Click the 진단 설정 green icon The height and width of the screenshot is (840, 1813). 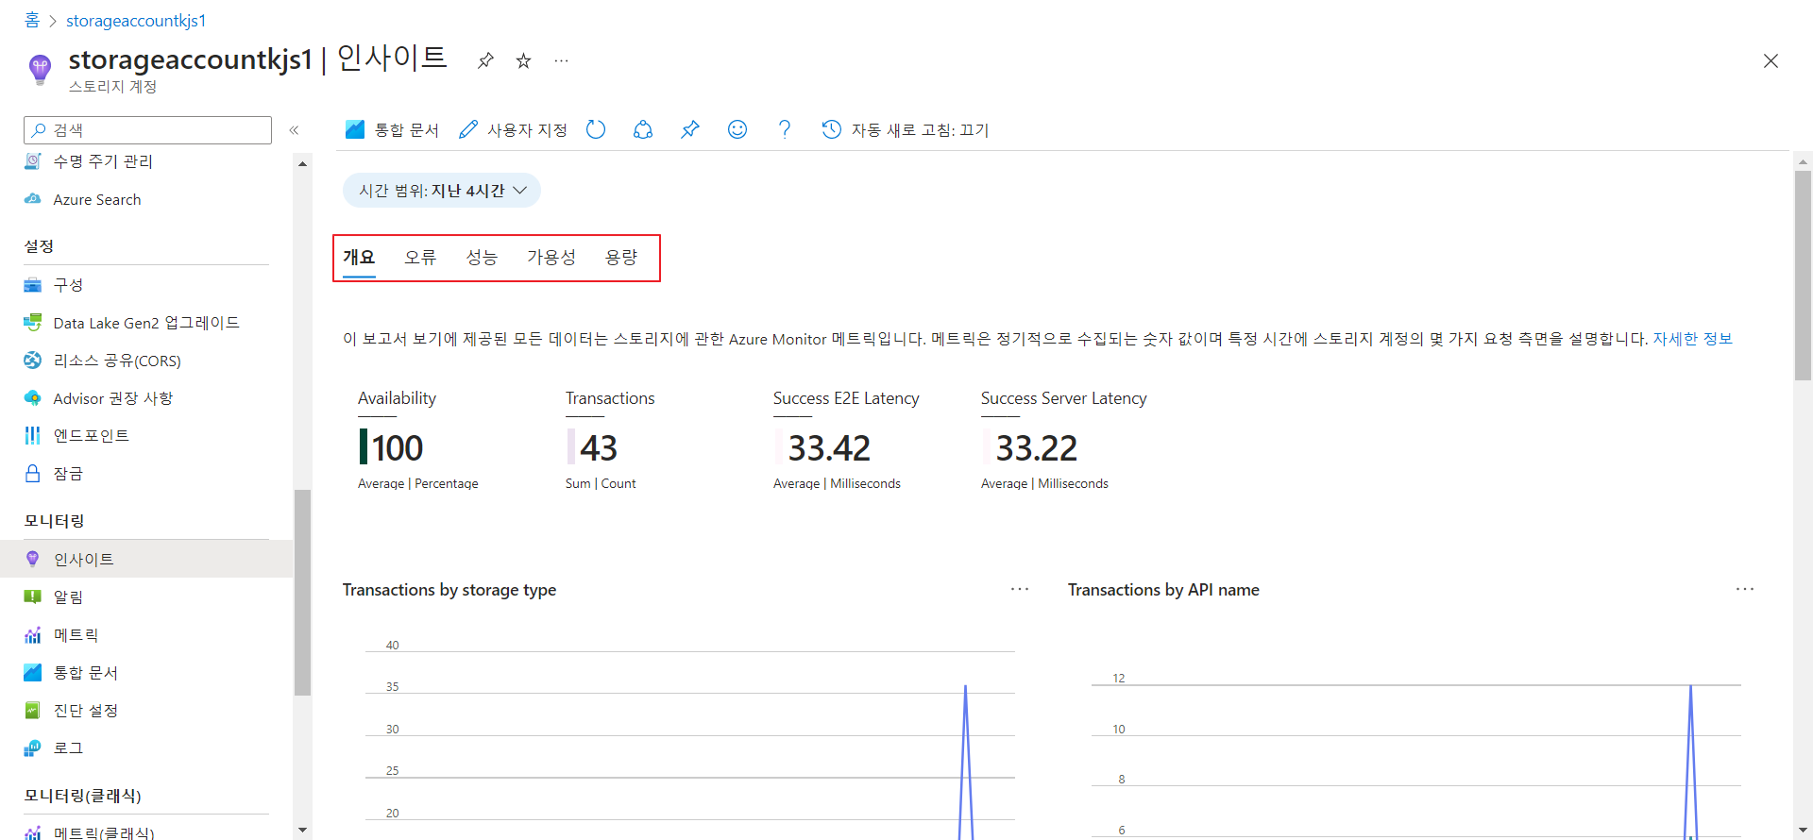[33, 711]
